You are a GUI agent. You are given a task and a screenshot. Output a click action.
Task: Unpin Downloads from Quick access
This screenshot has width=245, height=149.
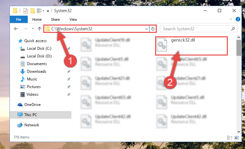(68, 71)
